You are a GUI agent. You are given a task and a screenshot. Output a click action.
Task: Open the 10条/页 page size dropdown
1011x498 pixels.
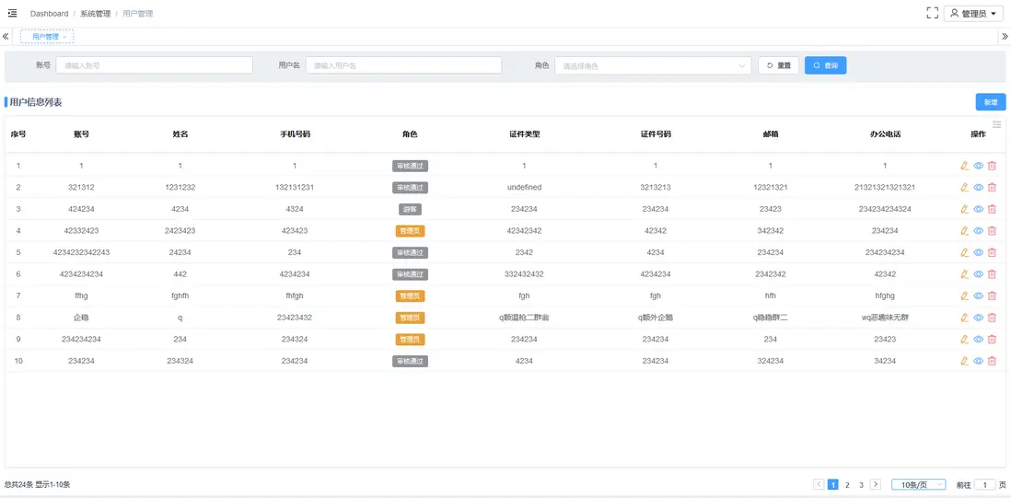pos(919,484)
